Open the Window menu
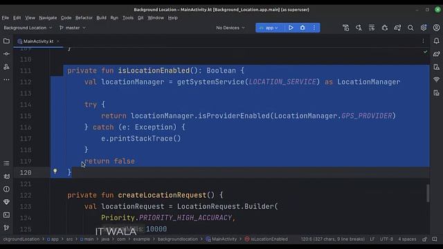443x249 pixels. [x=156, y=18]
